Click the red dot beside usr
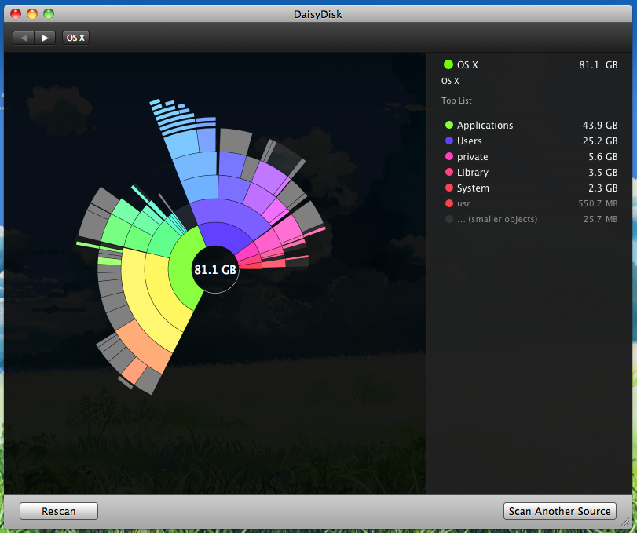 pyautogui.click(x=449, y=203)
